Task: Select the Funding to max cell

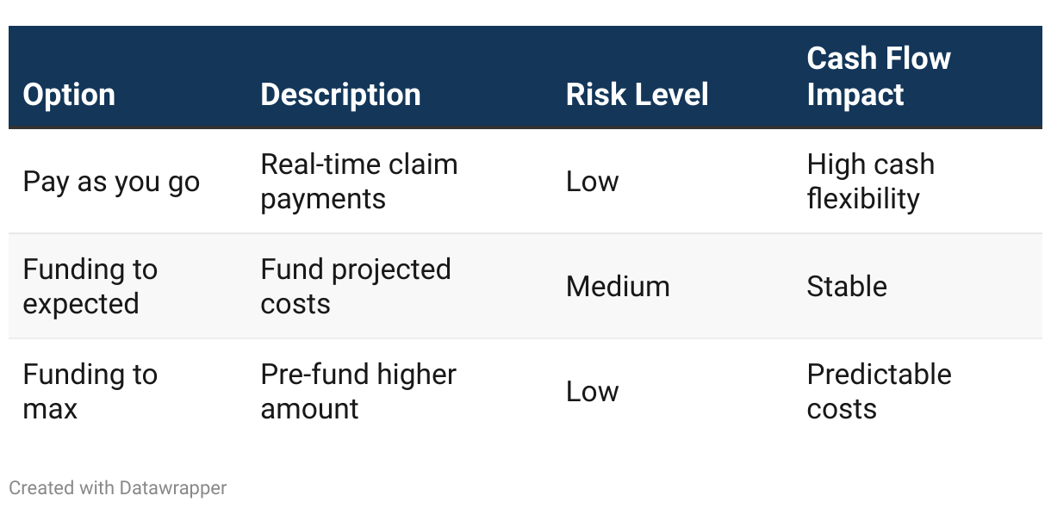Action: coord(90,392)
